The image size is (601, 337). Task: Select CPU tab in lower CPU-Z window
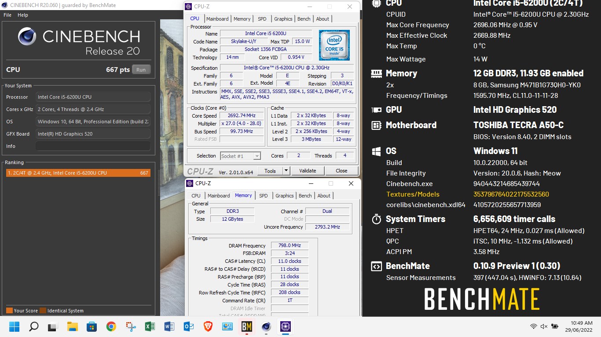pyautogui.click(x=196, y=196)
